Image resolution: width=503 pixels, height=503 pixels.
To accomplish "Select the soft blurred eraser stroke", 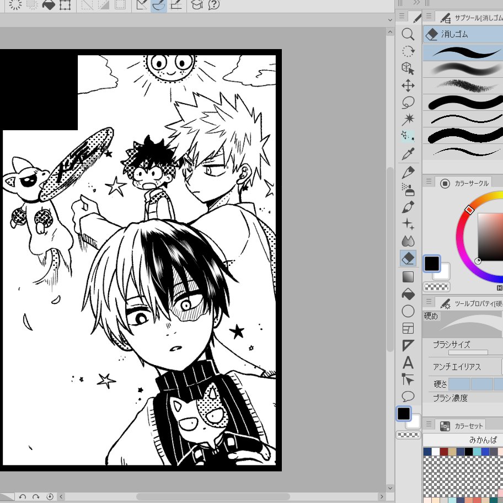I will pos(463,69).
